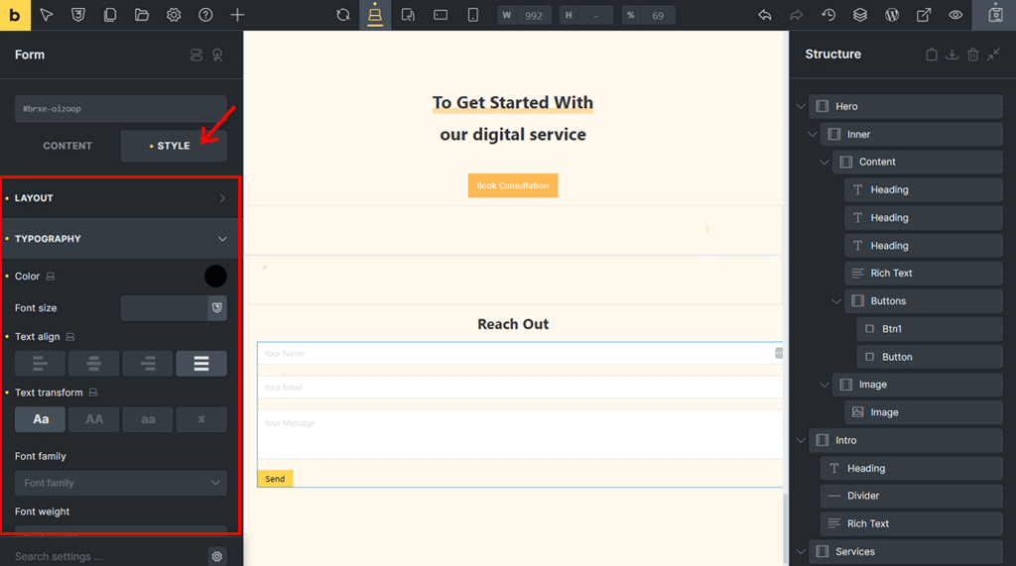Switch to the Content tab

tap(67, 146)
